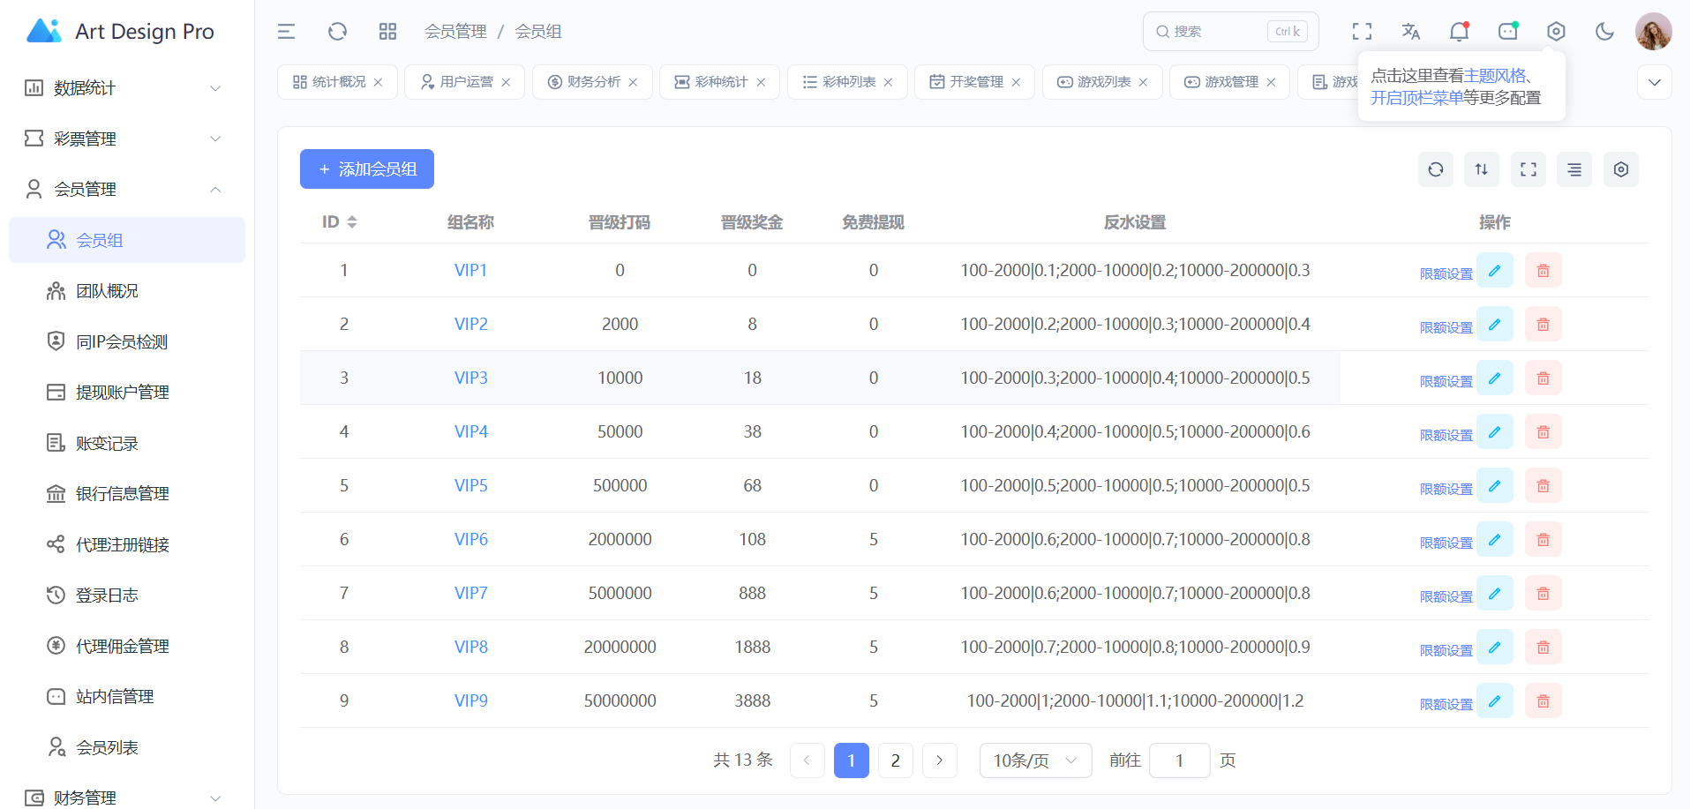Open the language switcher icon
The width and height of the screenshot is (1690, 809).
coord(1410,32)
